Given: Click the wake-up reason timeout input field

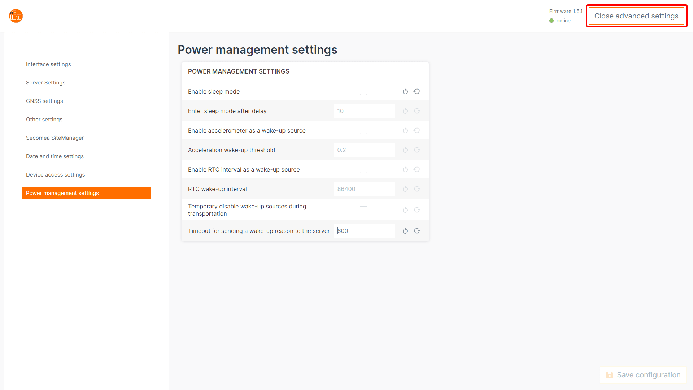Looking at the screenshot, I should pos(365,231).
